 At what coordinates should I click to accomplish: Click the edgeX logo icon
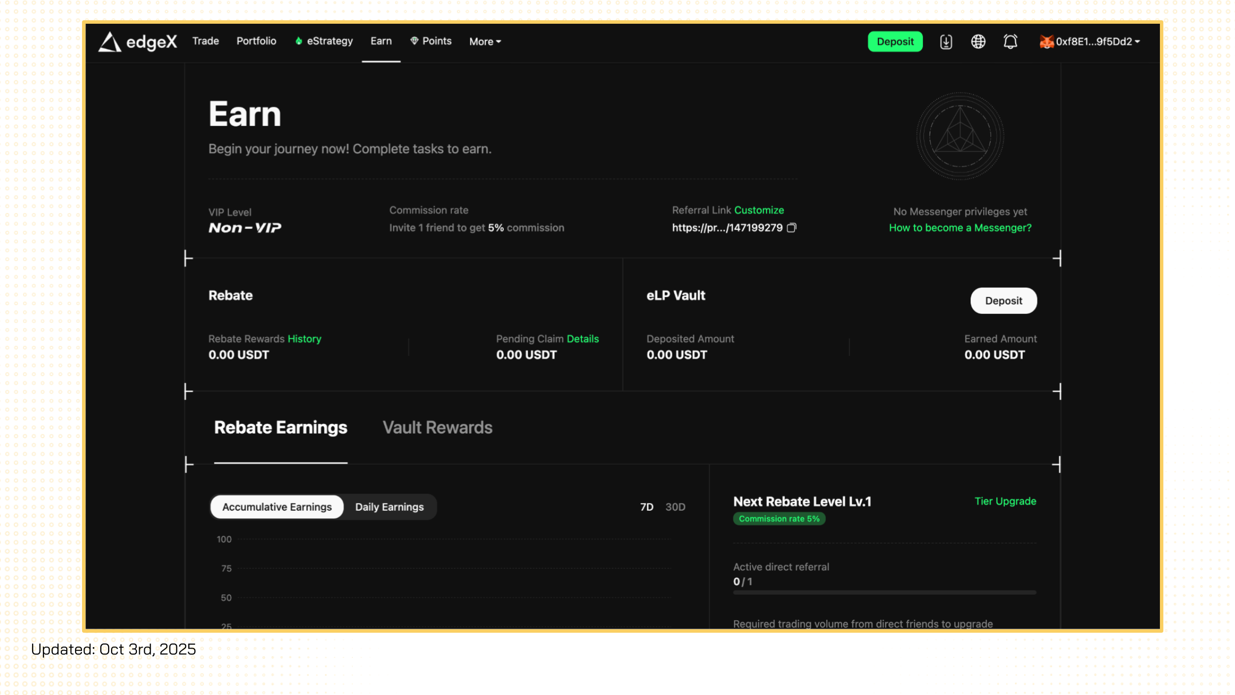pos(110,42)
